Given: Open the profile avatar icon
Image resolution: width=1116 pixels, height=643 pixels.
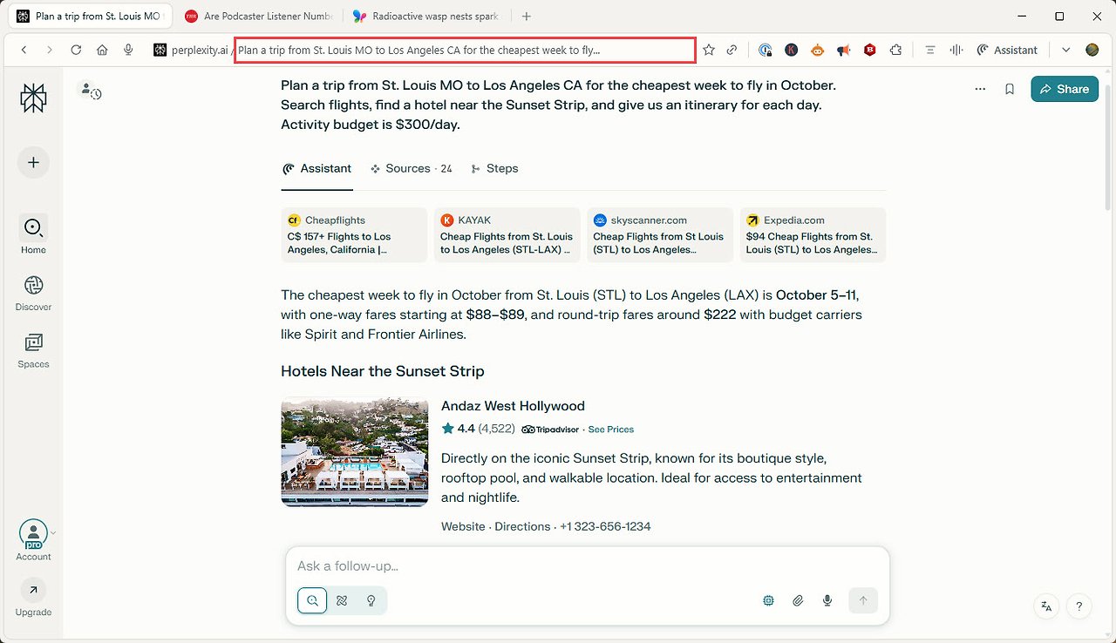Looking at the screenshot, I should [1092, 51].
